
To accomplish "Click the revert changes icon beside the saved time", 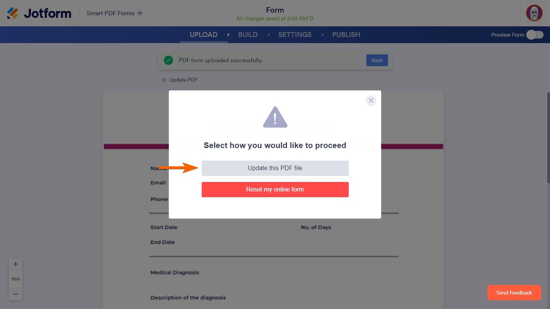I will click(x=311, y=18).
